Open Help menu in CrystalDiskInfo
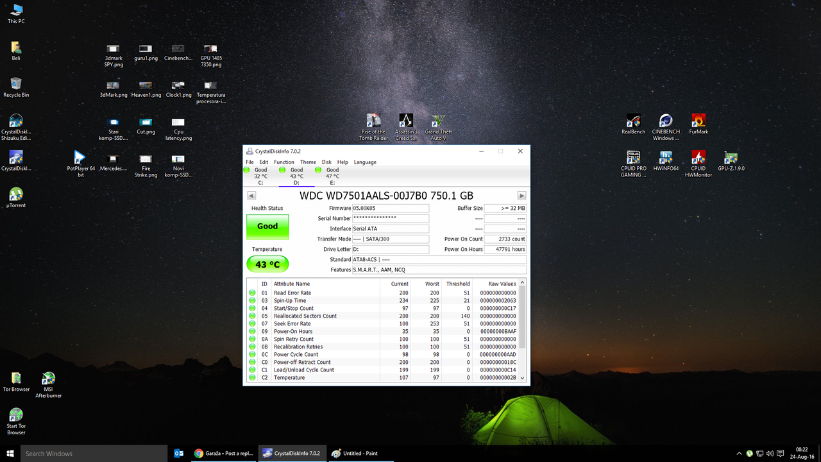 343,162
